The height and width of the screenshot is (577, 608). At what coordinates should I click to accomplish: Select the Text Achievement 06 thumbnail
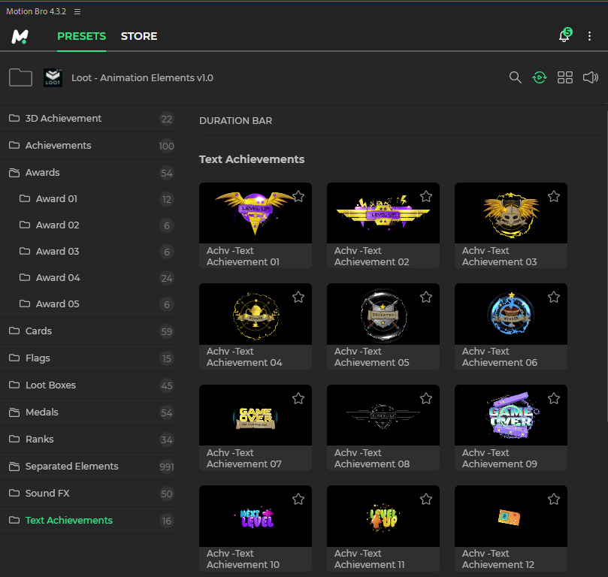510,314
